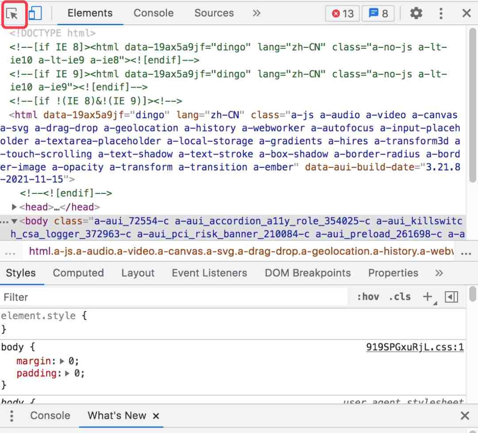Focus the styles Filter input
The height and width of the screenshot is (433, 478).
pyautogui.click(x=174, y=297)
